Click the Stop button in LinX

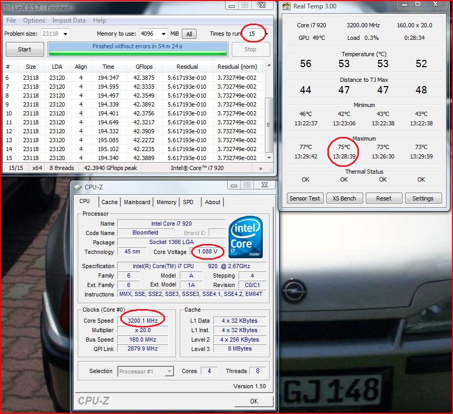[251, 49]
